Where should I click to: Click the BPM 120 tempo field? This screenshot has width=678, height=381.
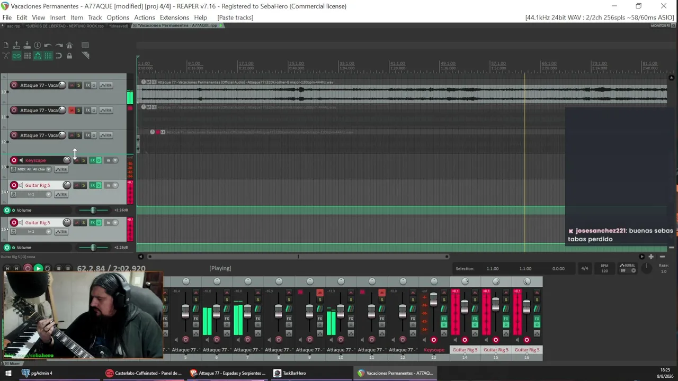(x=604, y=268)
